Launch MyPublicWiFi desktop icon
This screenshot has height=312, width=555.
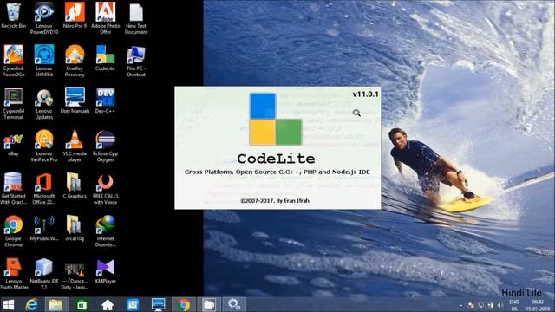coord(44,228)
